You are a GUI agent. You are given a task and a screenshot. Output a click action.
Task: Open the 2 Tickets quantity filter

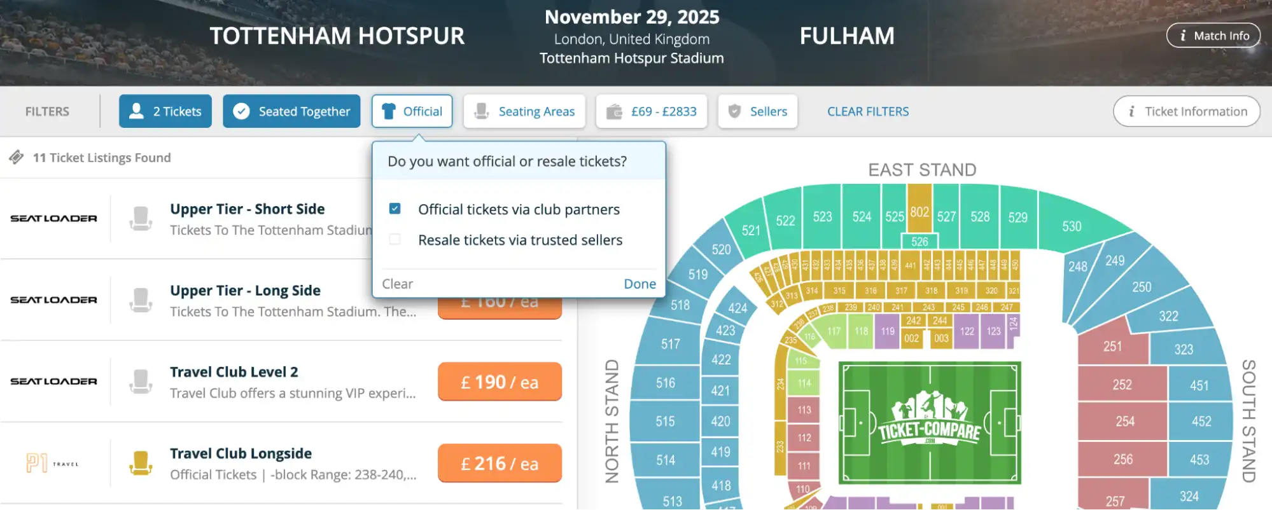[165, 111]
